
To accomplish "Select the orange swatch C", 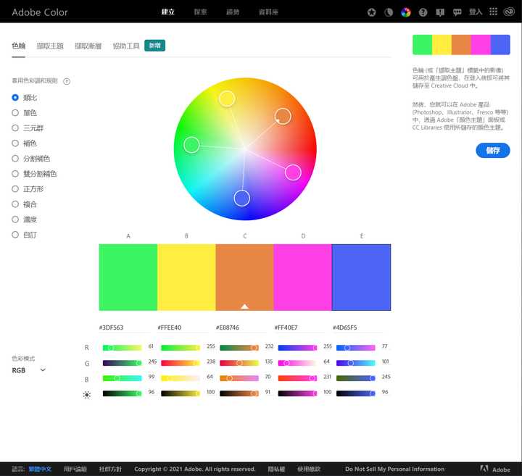I will tap(245, 277).
